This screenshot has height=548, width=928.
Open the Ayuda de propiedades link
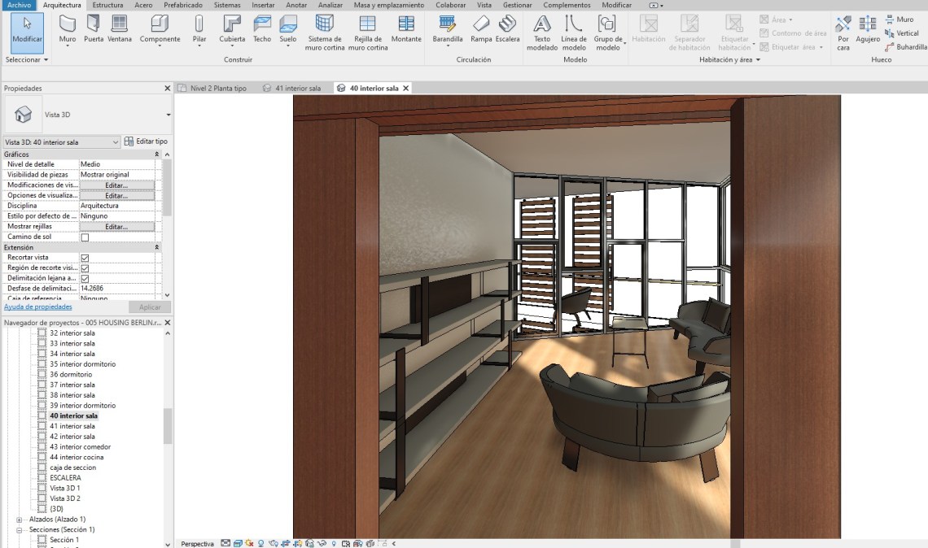(x=37, y=307)
